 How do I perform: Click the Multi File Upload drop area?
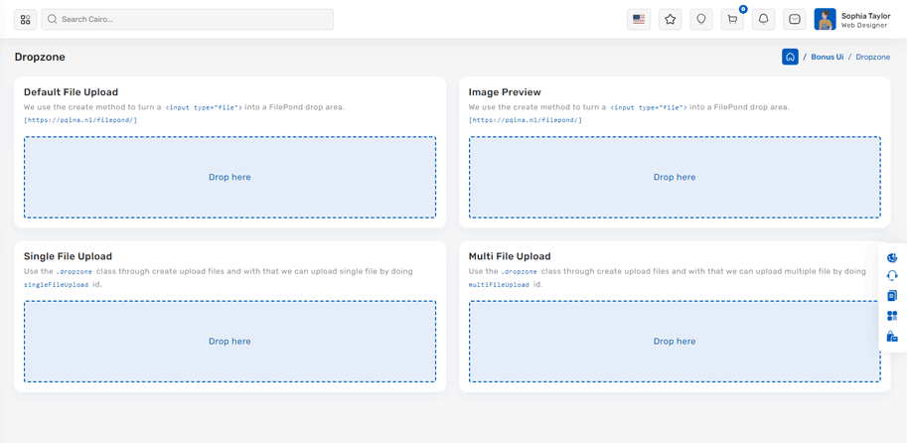pos(675,341)
